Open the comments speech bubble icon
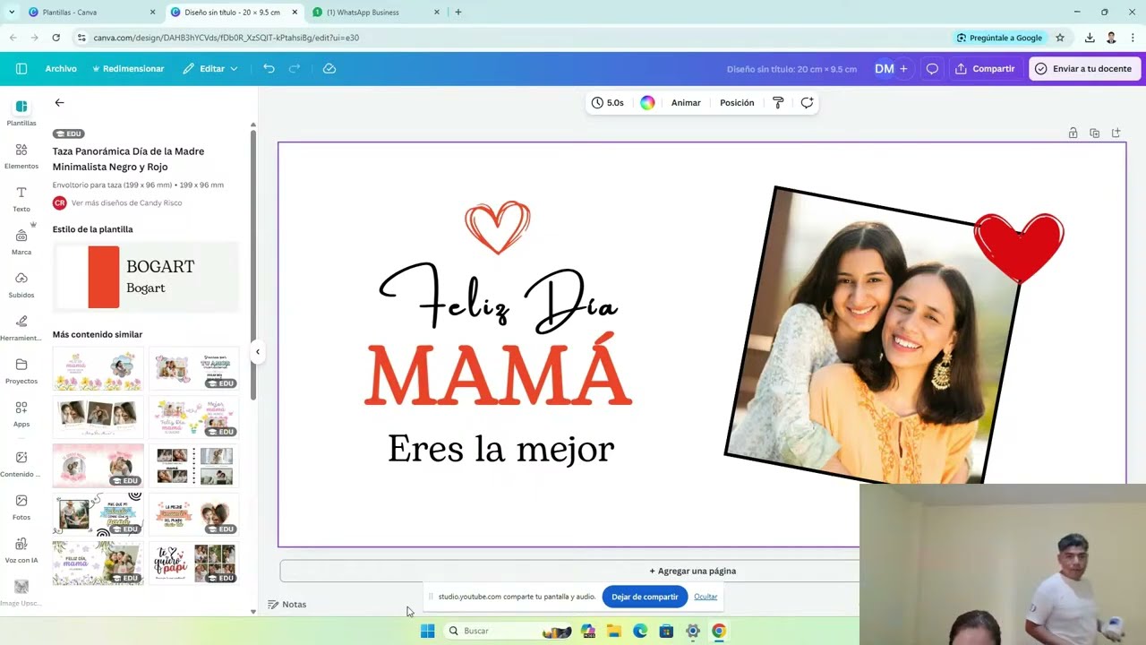The height and width of the screenshot is (645, 1146). (932, 69)
